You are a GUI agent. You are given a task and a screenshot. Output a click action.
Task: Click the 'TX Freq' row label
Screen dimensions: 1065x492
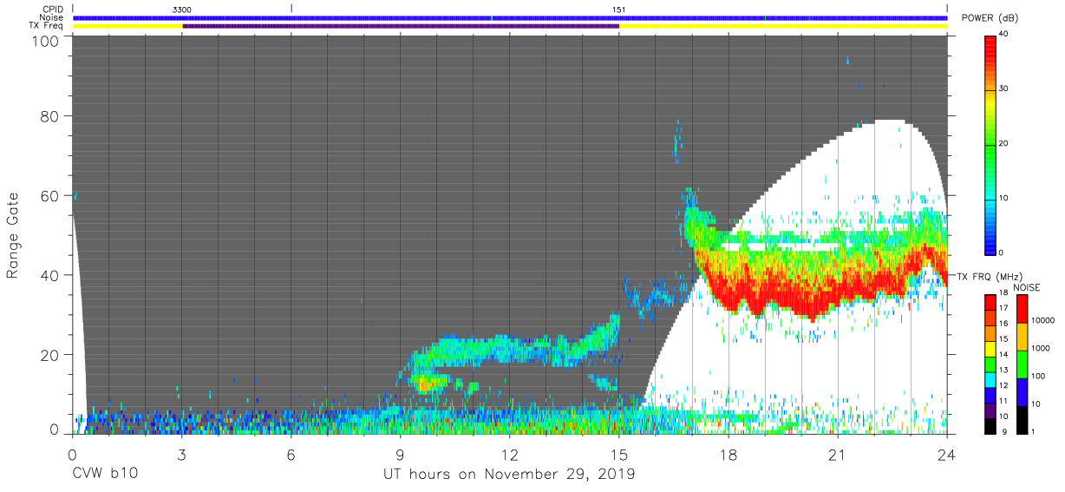coord(48,26)
